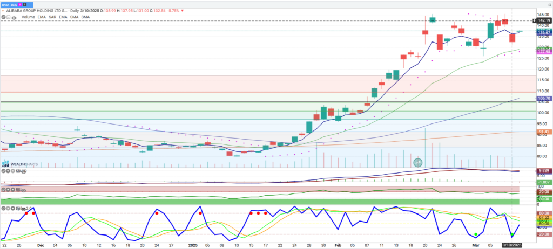The height and width of the screenshot is (249, 553).
Task: Click the low value L:131.00
Action: pos(141,11)
